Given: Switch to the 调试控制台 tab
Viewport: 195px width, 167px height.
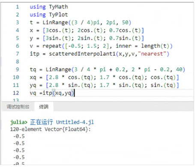Looking at the screenshot, I should [x=18, y=107].
